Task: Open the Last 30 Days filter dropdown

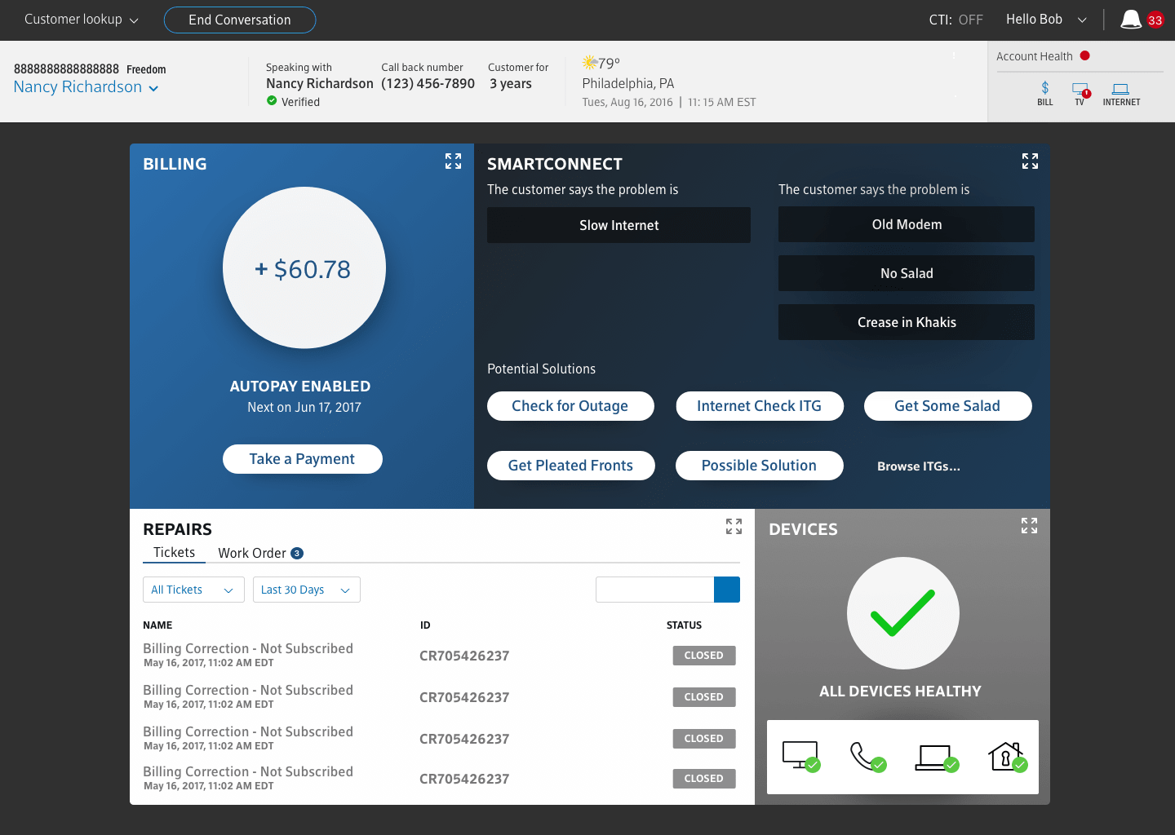Action: 307,590
